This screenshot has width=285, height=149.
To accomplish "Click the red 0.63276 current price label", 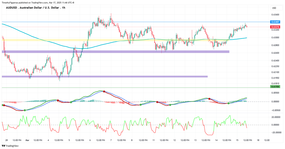I will (275, 27).
